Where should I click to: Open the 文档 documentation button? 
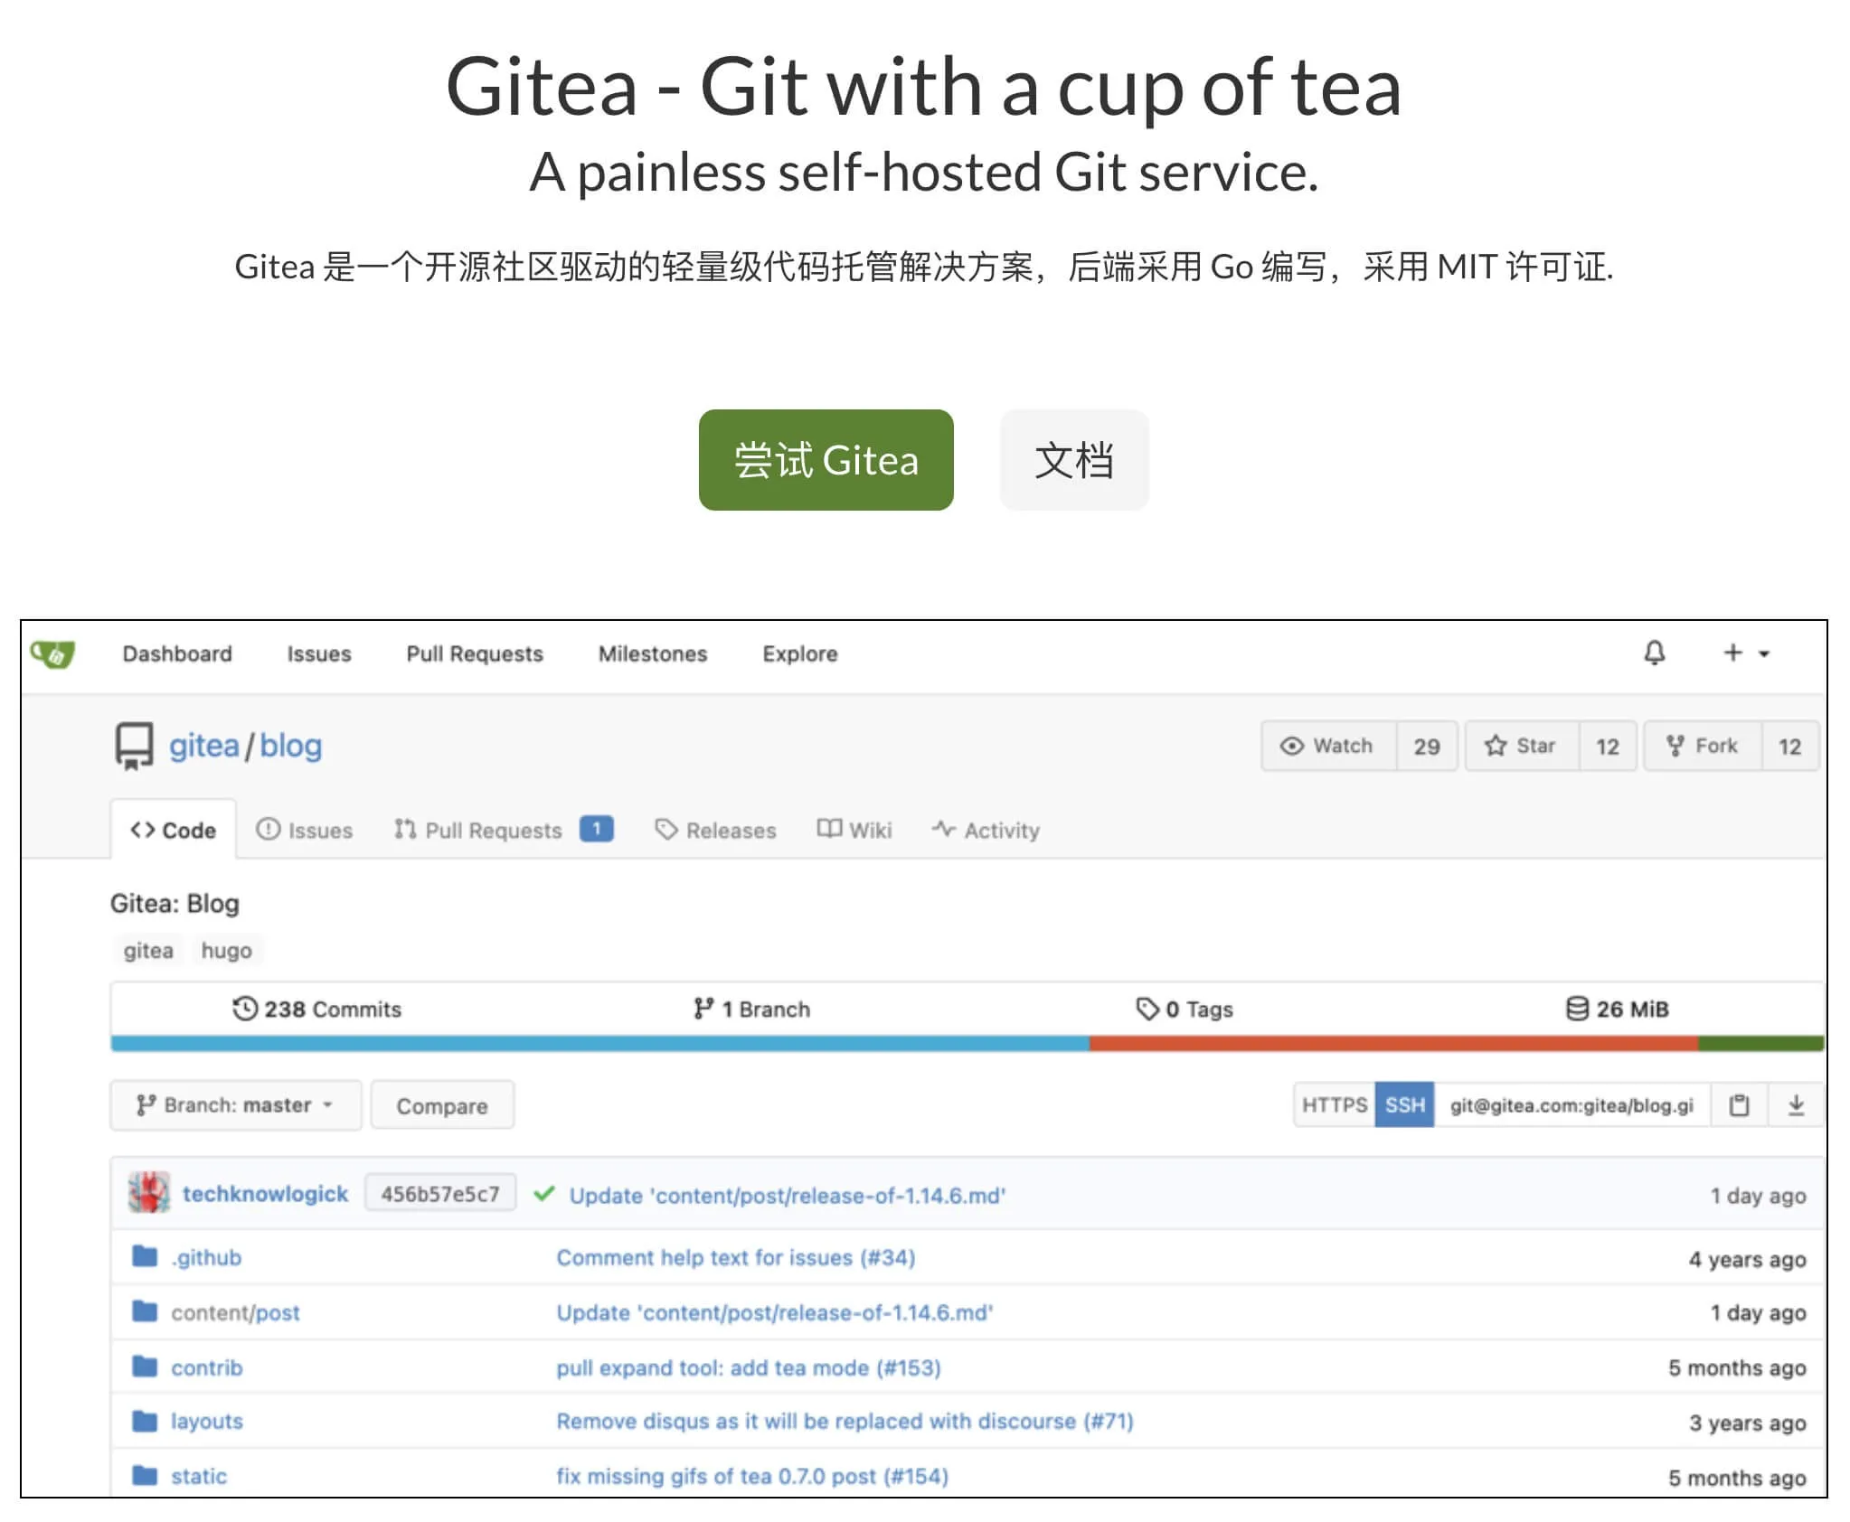pyautogui.click(x=1073, y=460)
